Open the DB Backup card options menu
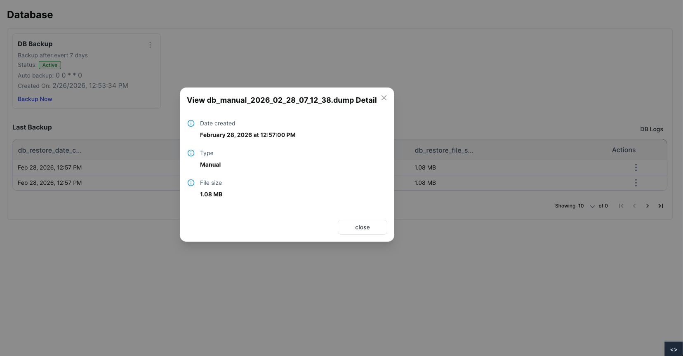The image size is (683, 356). coord(150,45)
